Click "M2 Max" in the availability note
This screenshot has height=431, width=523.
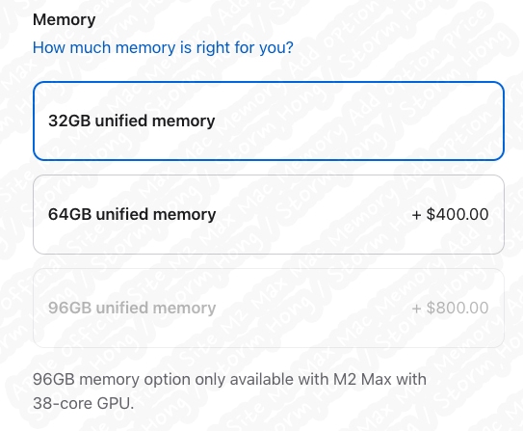pyautogui.click(x=362, y=379)
